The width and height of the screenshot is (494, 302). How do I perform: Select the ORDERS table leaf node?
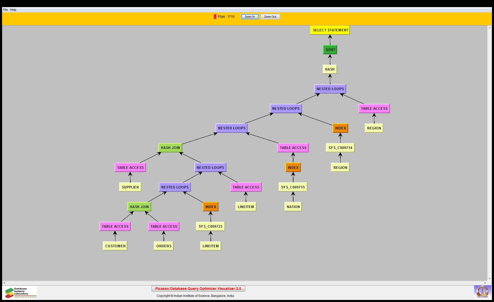click(164, 246)
